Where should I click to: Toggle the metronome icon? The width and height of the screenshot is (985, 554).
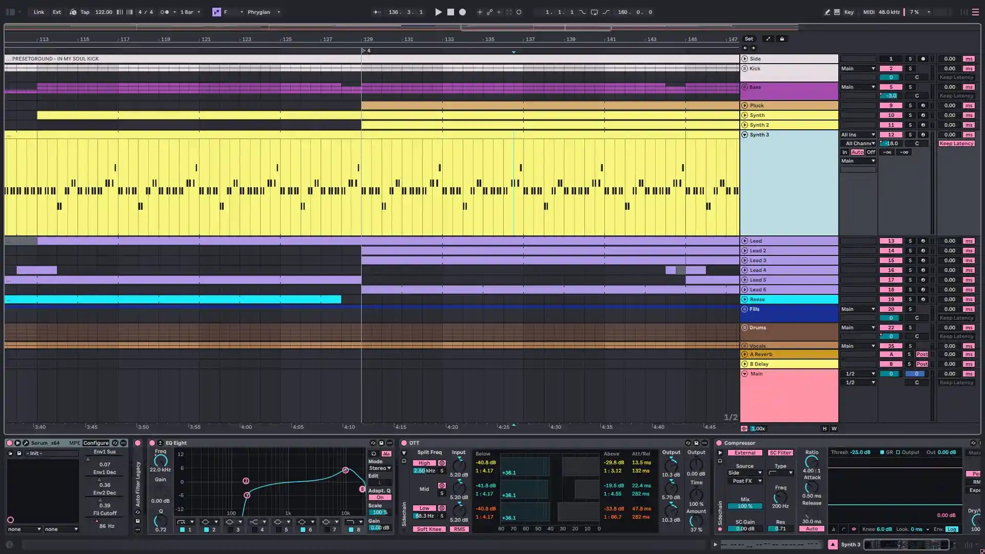pyautogui.click(x=164, y=12)
